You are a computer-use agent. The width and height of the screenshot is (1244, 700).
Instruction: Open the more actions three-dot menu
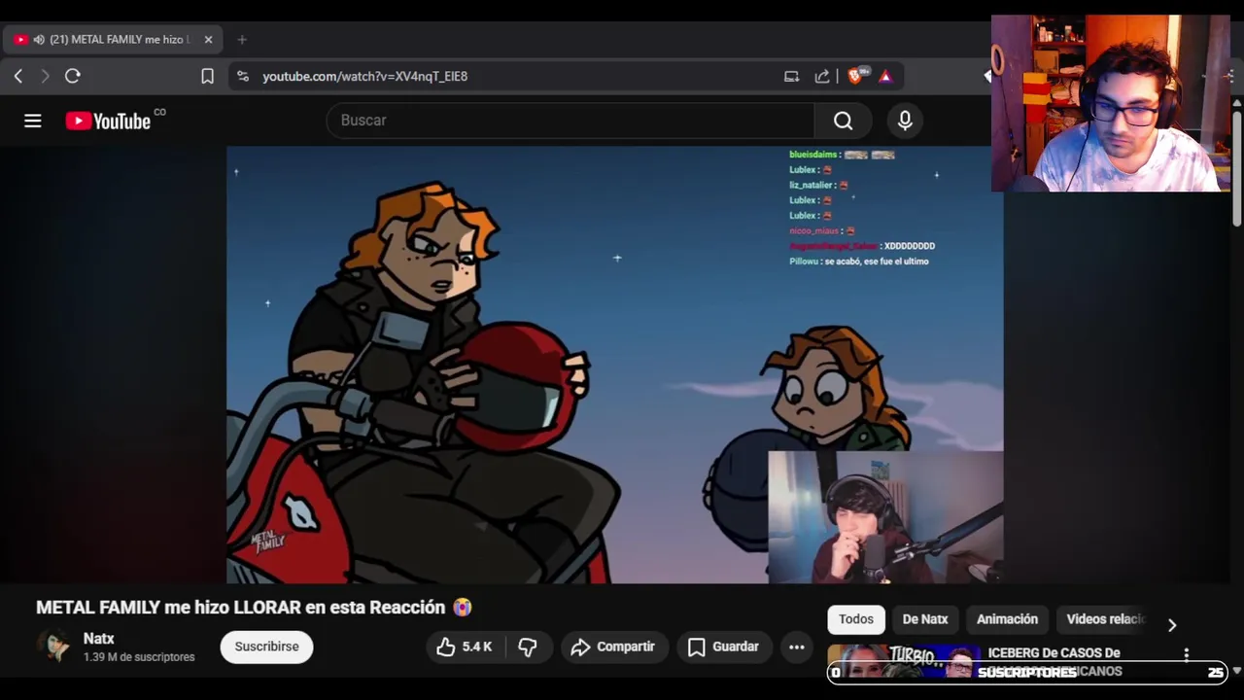(x=797, y=647)
